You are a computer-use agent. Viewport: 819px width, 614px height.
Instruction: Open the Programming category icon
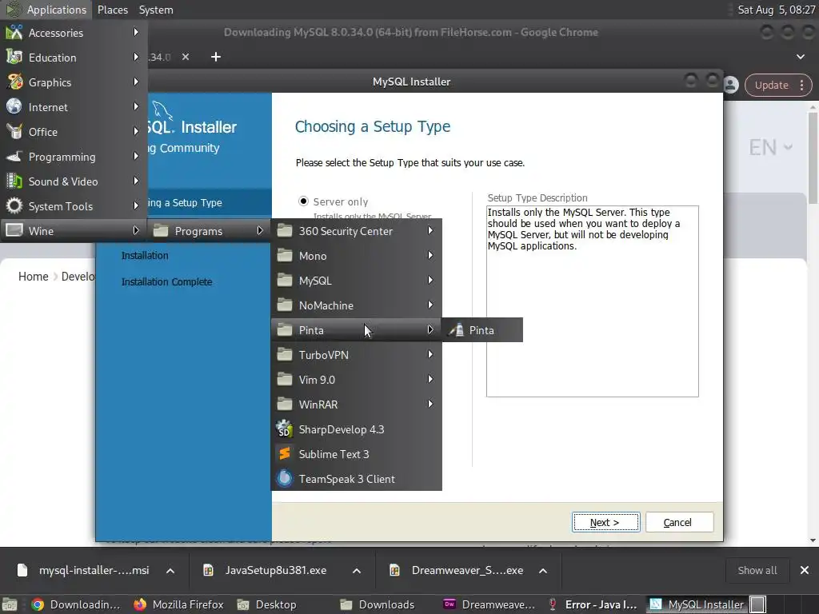(14, 157)
